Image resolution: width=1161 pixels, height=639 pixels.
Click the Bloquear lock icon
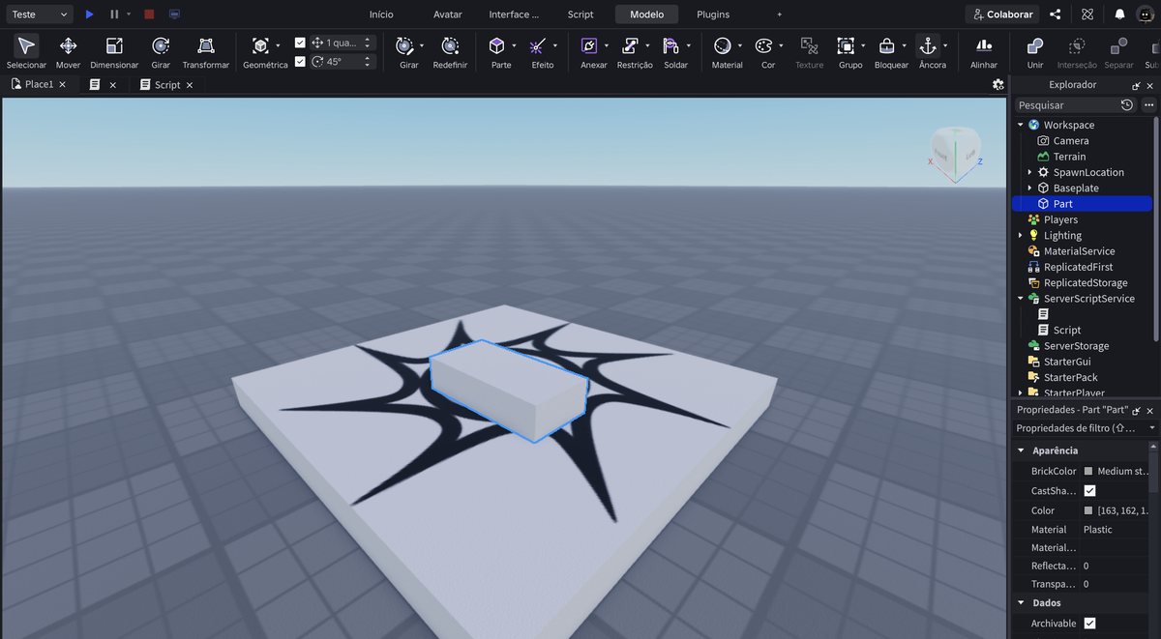pos(886,46)
